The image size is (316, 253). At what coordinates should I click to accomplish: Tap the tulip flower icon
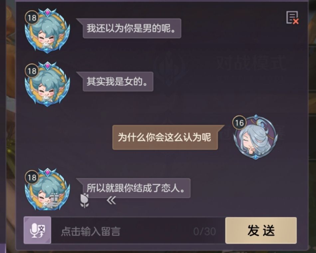[x=84, y=200]
